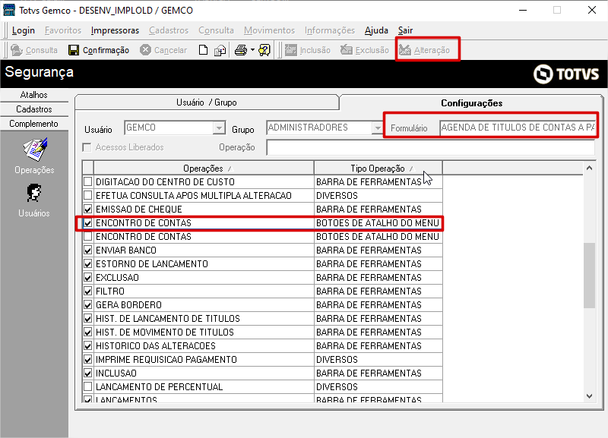Viewport: 608px width, 438px height.
Task: Uncheck EMISSAO DE CHEQUE checkbox
Action: [88, 209]
